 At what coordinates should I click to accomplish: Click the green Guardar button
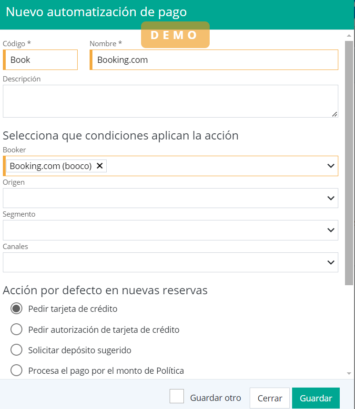click(x=315, y=398)
